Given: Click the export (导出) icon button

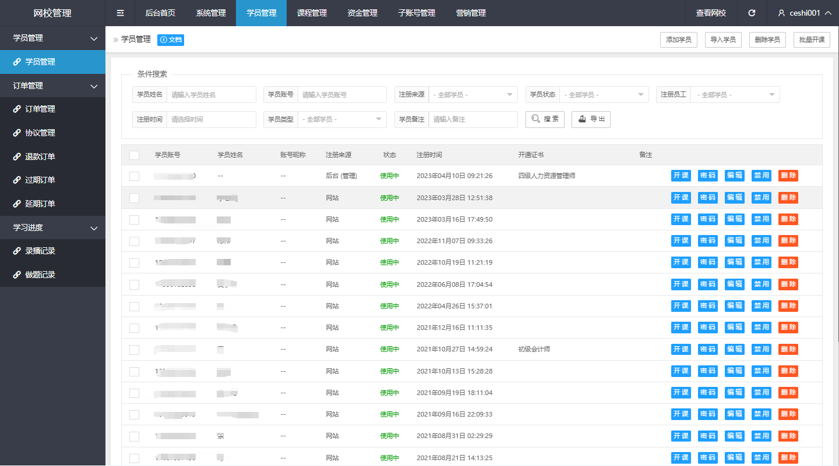Looking at the screenshot, I should [590, 119].
